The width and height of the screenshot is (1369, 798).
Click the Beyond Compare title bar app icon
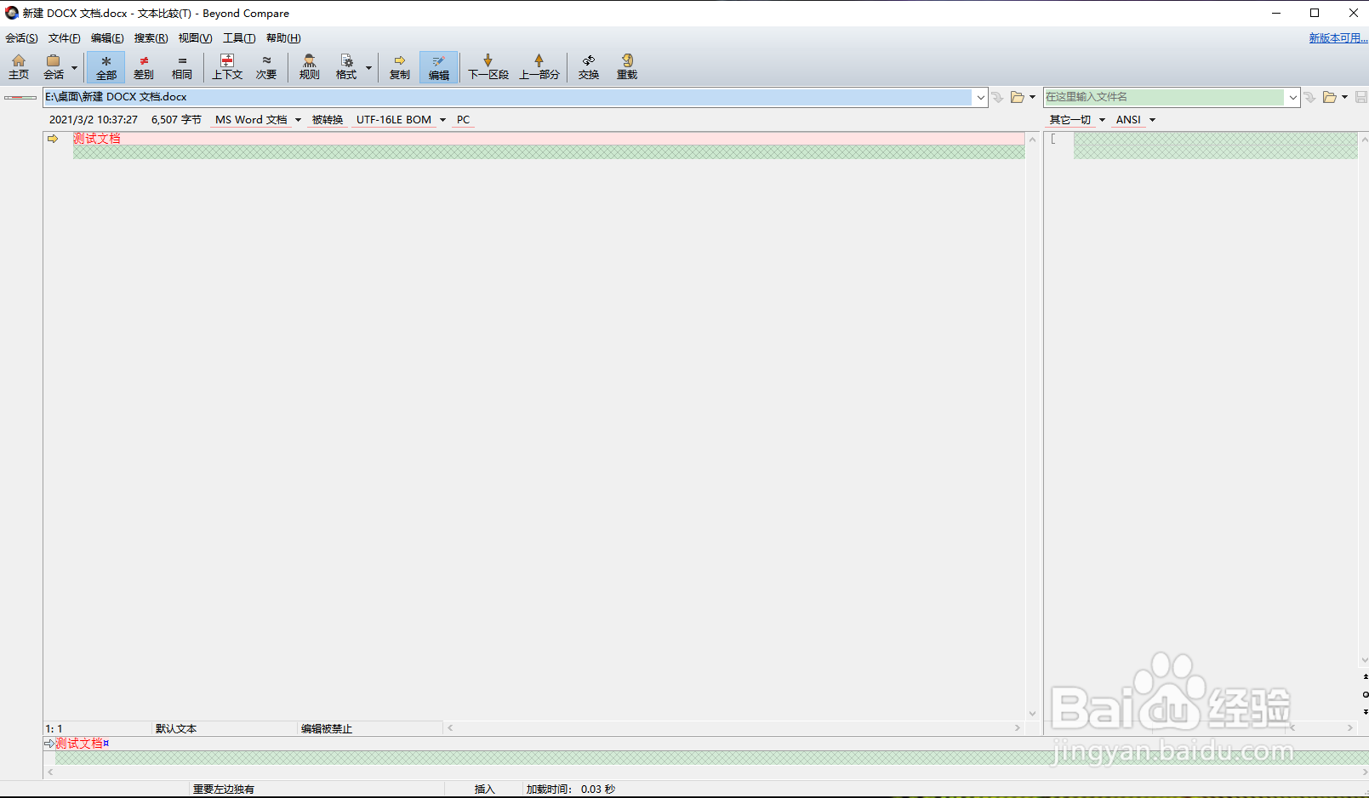[x=12, y=13]
